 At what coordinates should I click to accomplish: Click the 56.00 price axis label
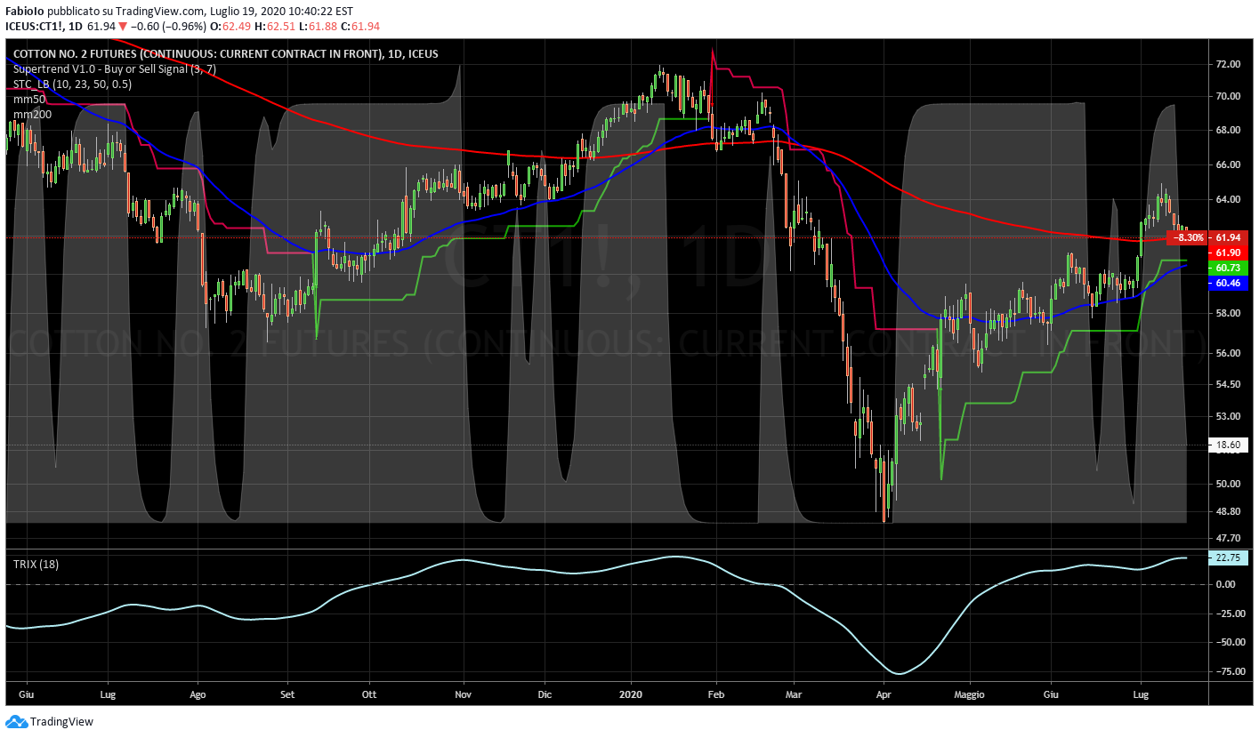tap(1229, 353)
